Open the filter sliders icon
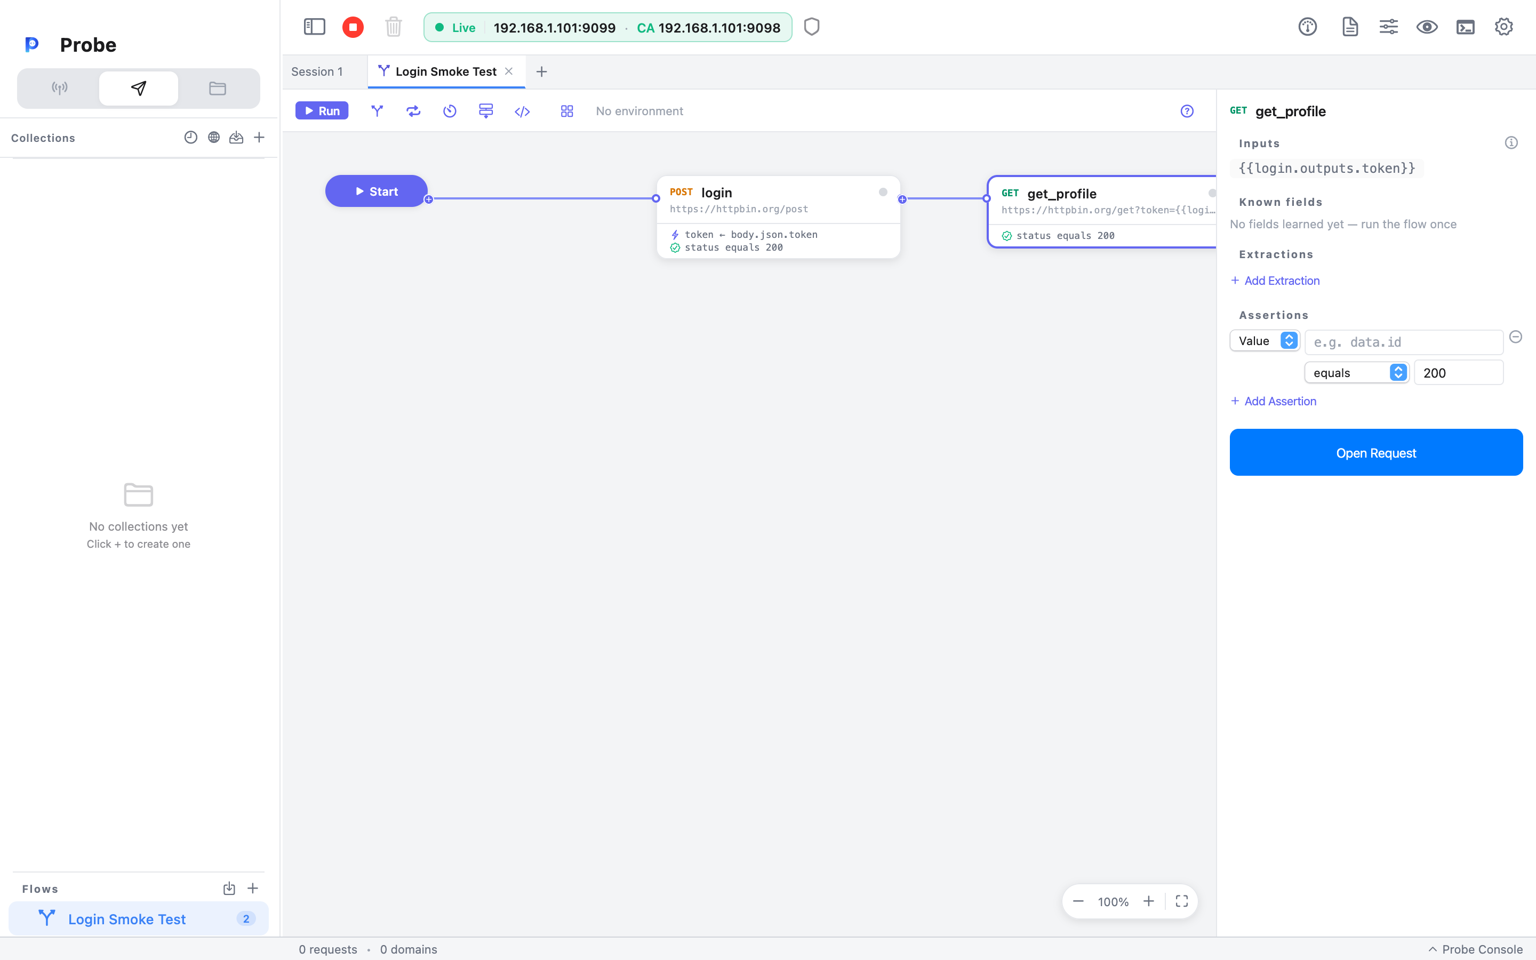The image size is (1536, 960). (1389, 27)
